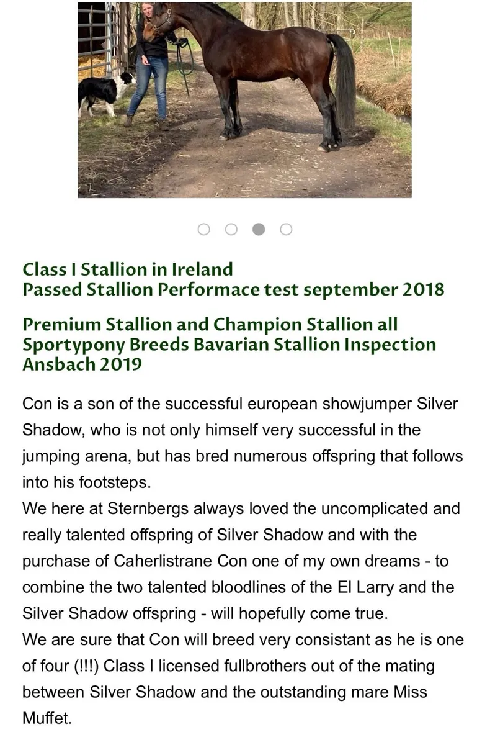Click the "Ansbach 2019" heading text
490x745 pixels.
pos(82,364)
